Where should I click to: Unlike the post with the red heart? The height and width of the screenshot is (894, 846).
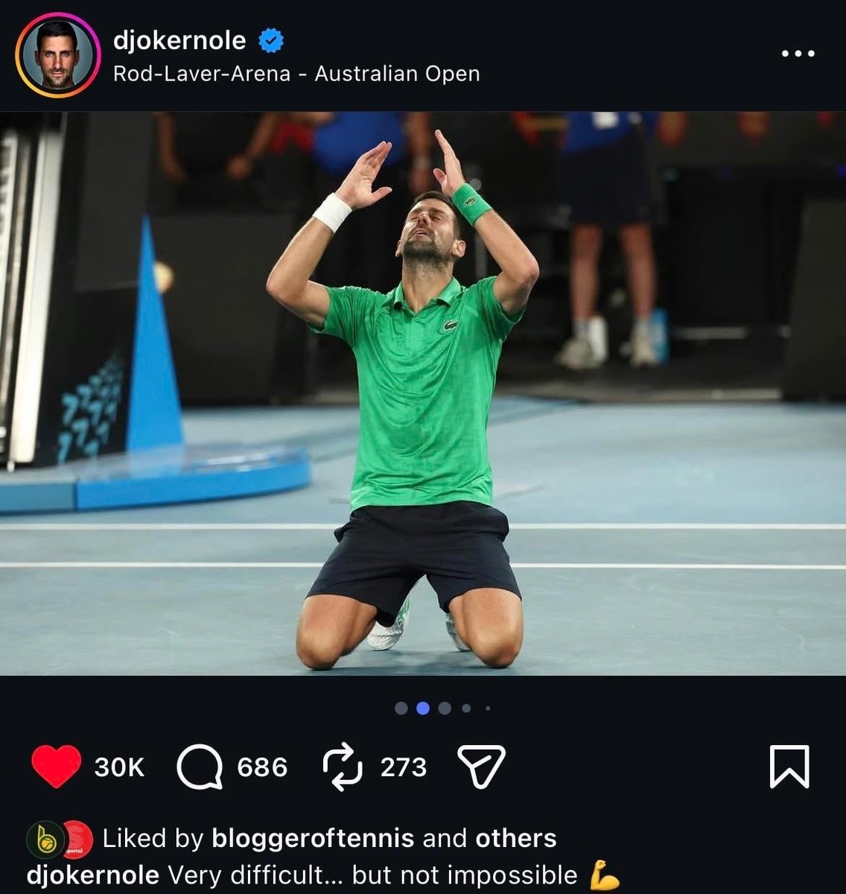tap(57, 767)
